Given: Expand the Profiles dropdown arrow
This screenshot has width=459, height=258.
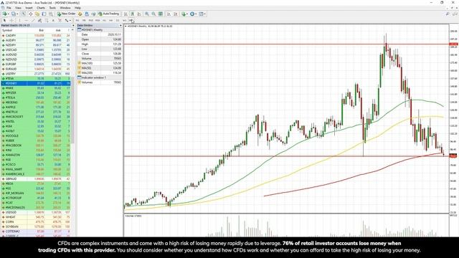Looking at the screenshot, I should point(17,14).
